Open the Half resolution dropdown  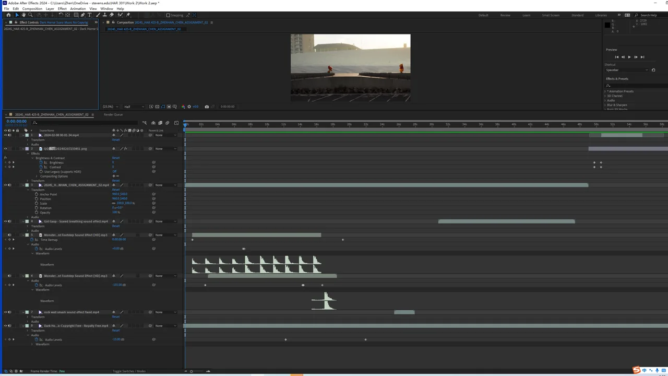[x=134, y=107]
